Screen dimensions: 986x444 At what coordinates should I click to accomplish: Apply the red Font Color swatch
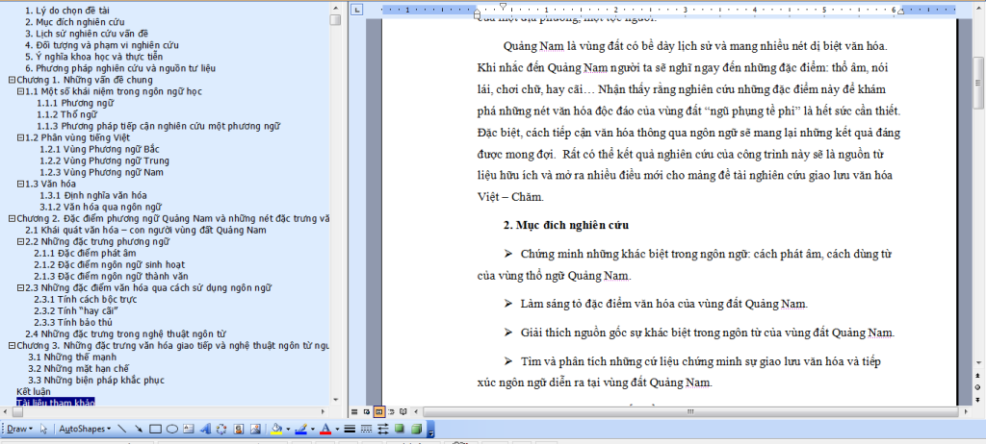click(x=324, y=429)
